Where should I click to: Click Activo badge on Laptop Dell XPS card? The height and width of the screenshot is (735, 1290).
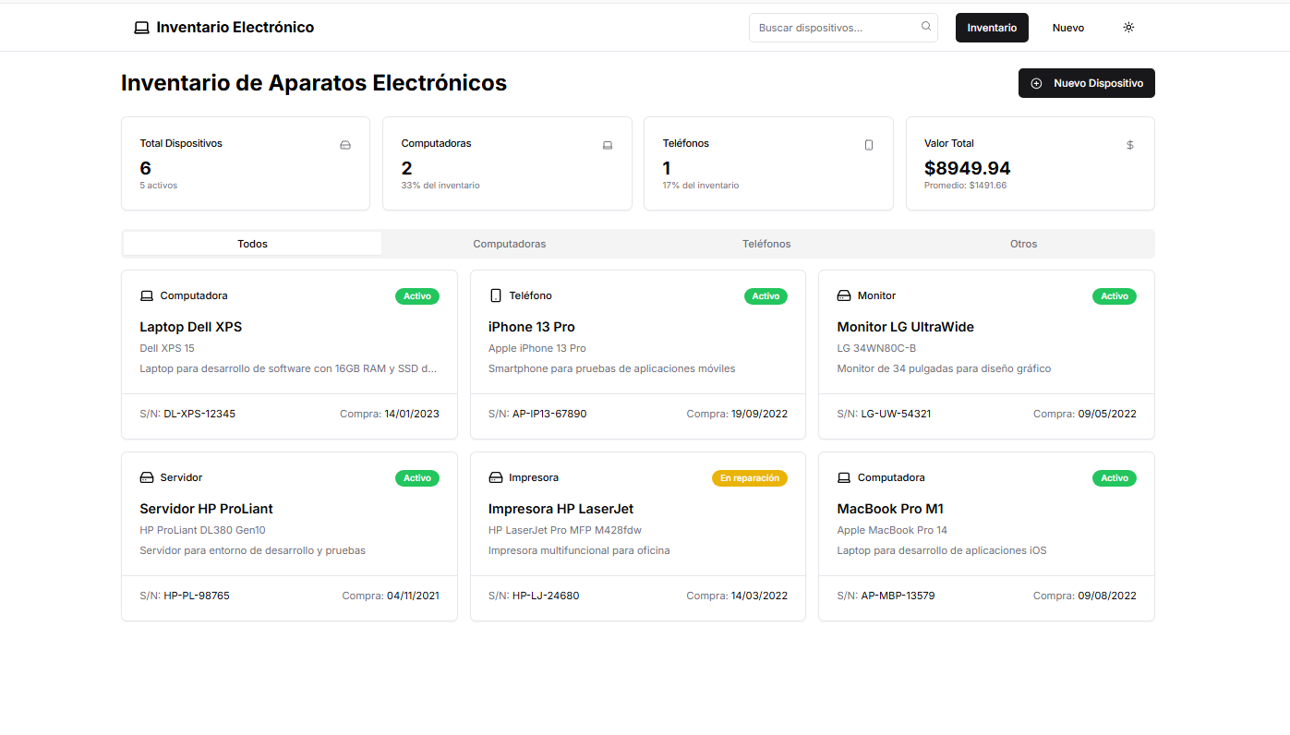click(417, 296)
